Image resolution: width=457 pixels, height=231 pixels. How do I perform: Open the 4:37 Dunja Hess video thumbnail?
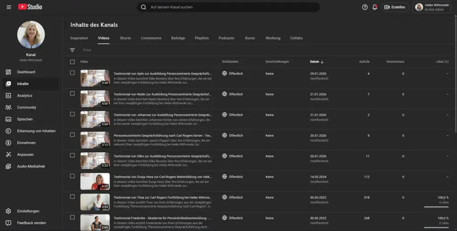95,181
